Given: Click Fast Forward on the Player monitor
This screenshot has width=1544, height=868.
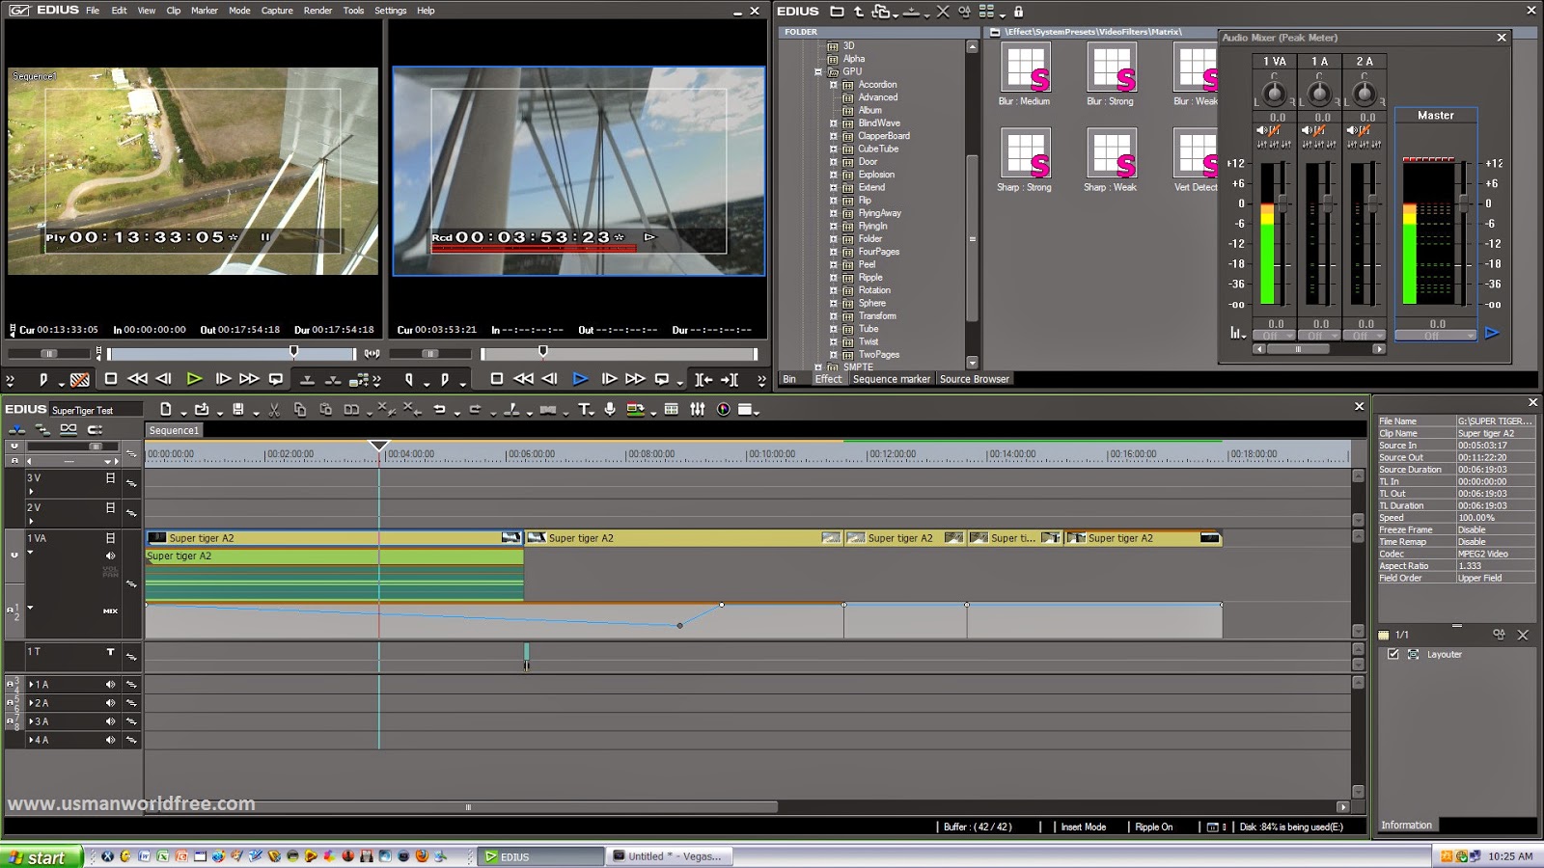Looking at the screenshot, I should (249, 379).
